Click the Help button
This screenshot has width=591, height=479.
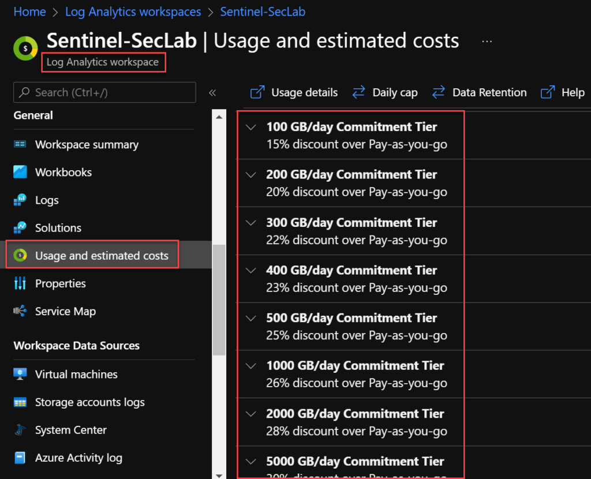tap(563, 92)
